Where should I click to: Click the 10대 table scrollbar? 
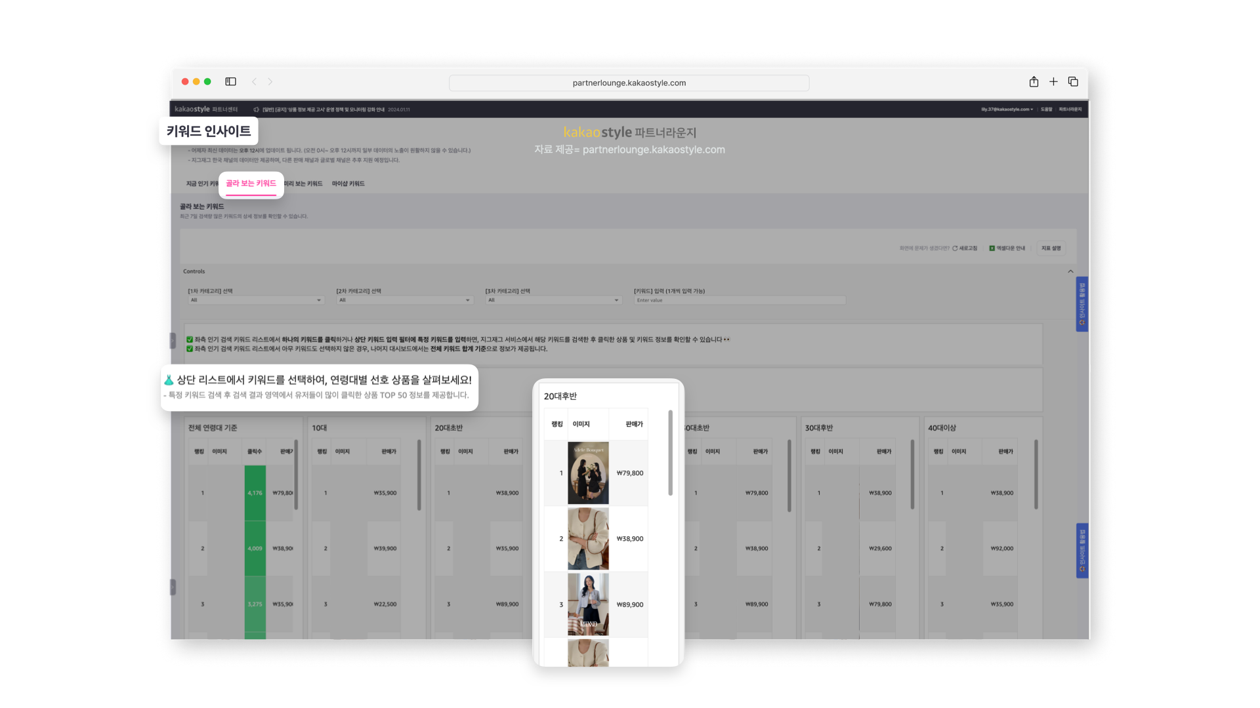pos(419,475)
